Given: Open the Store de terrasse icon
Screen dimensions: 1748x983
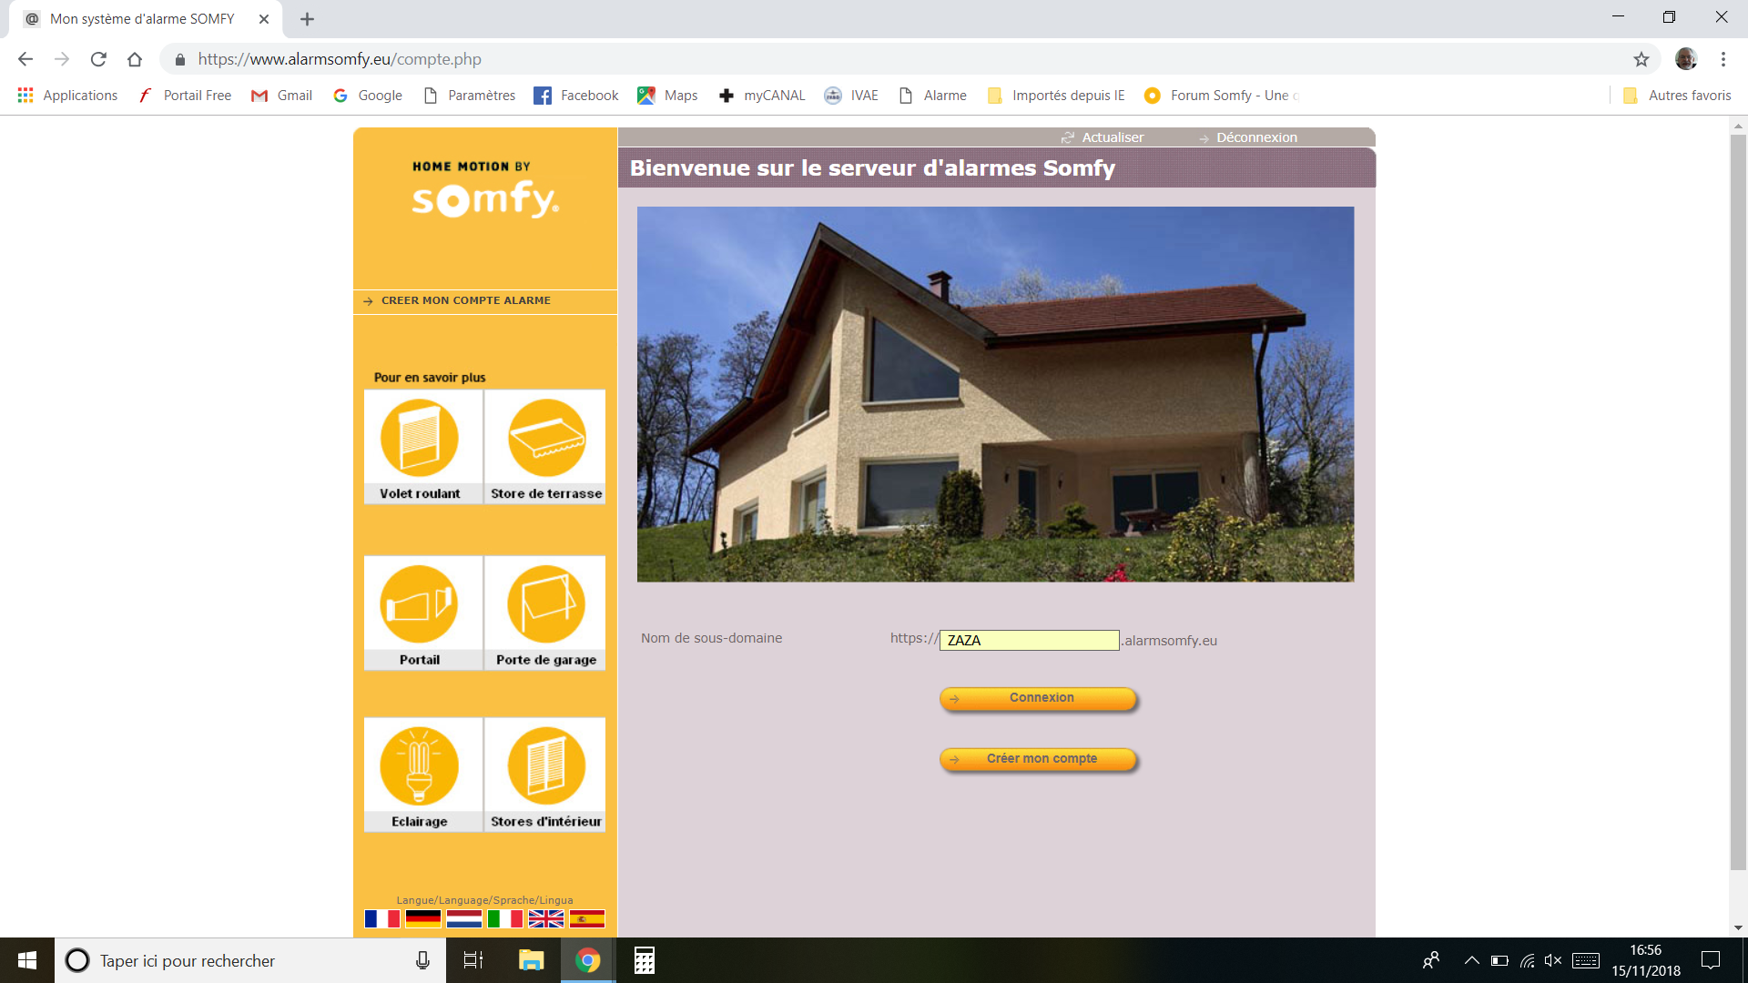Looking at the screenshot, I should (546, 439).
